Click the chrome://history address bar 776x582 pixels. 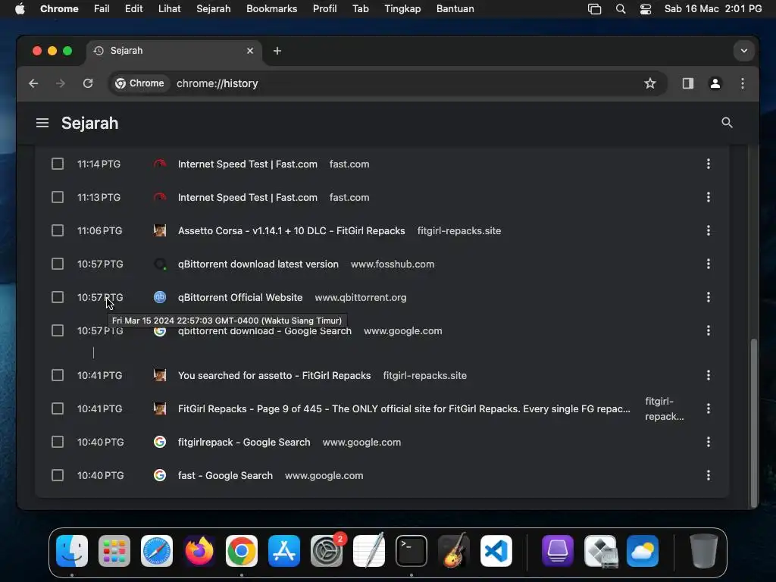coord(387,83)
